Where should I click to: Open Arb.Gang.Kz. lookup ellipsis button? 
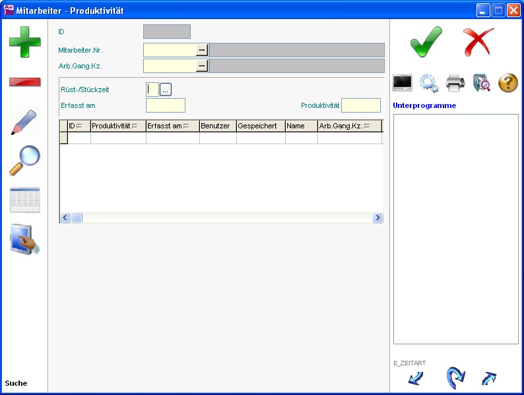click(x=202, y=66)
